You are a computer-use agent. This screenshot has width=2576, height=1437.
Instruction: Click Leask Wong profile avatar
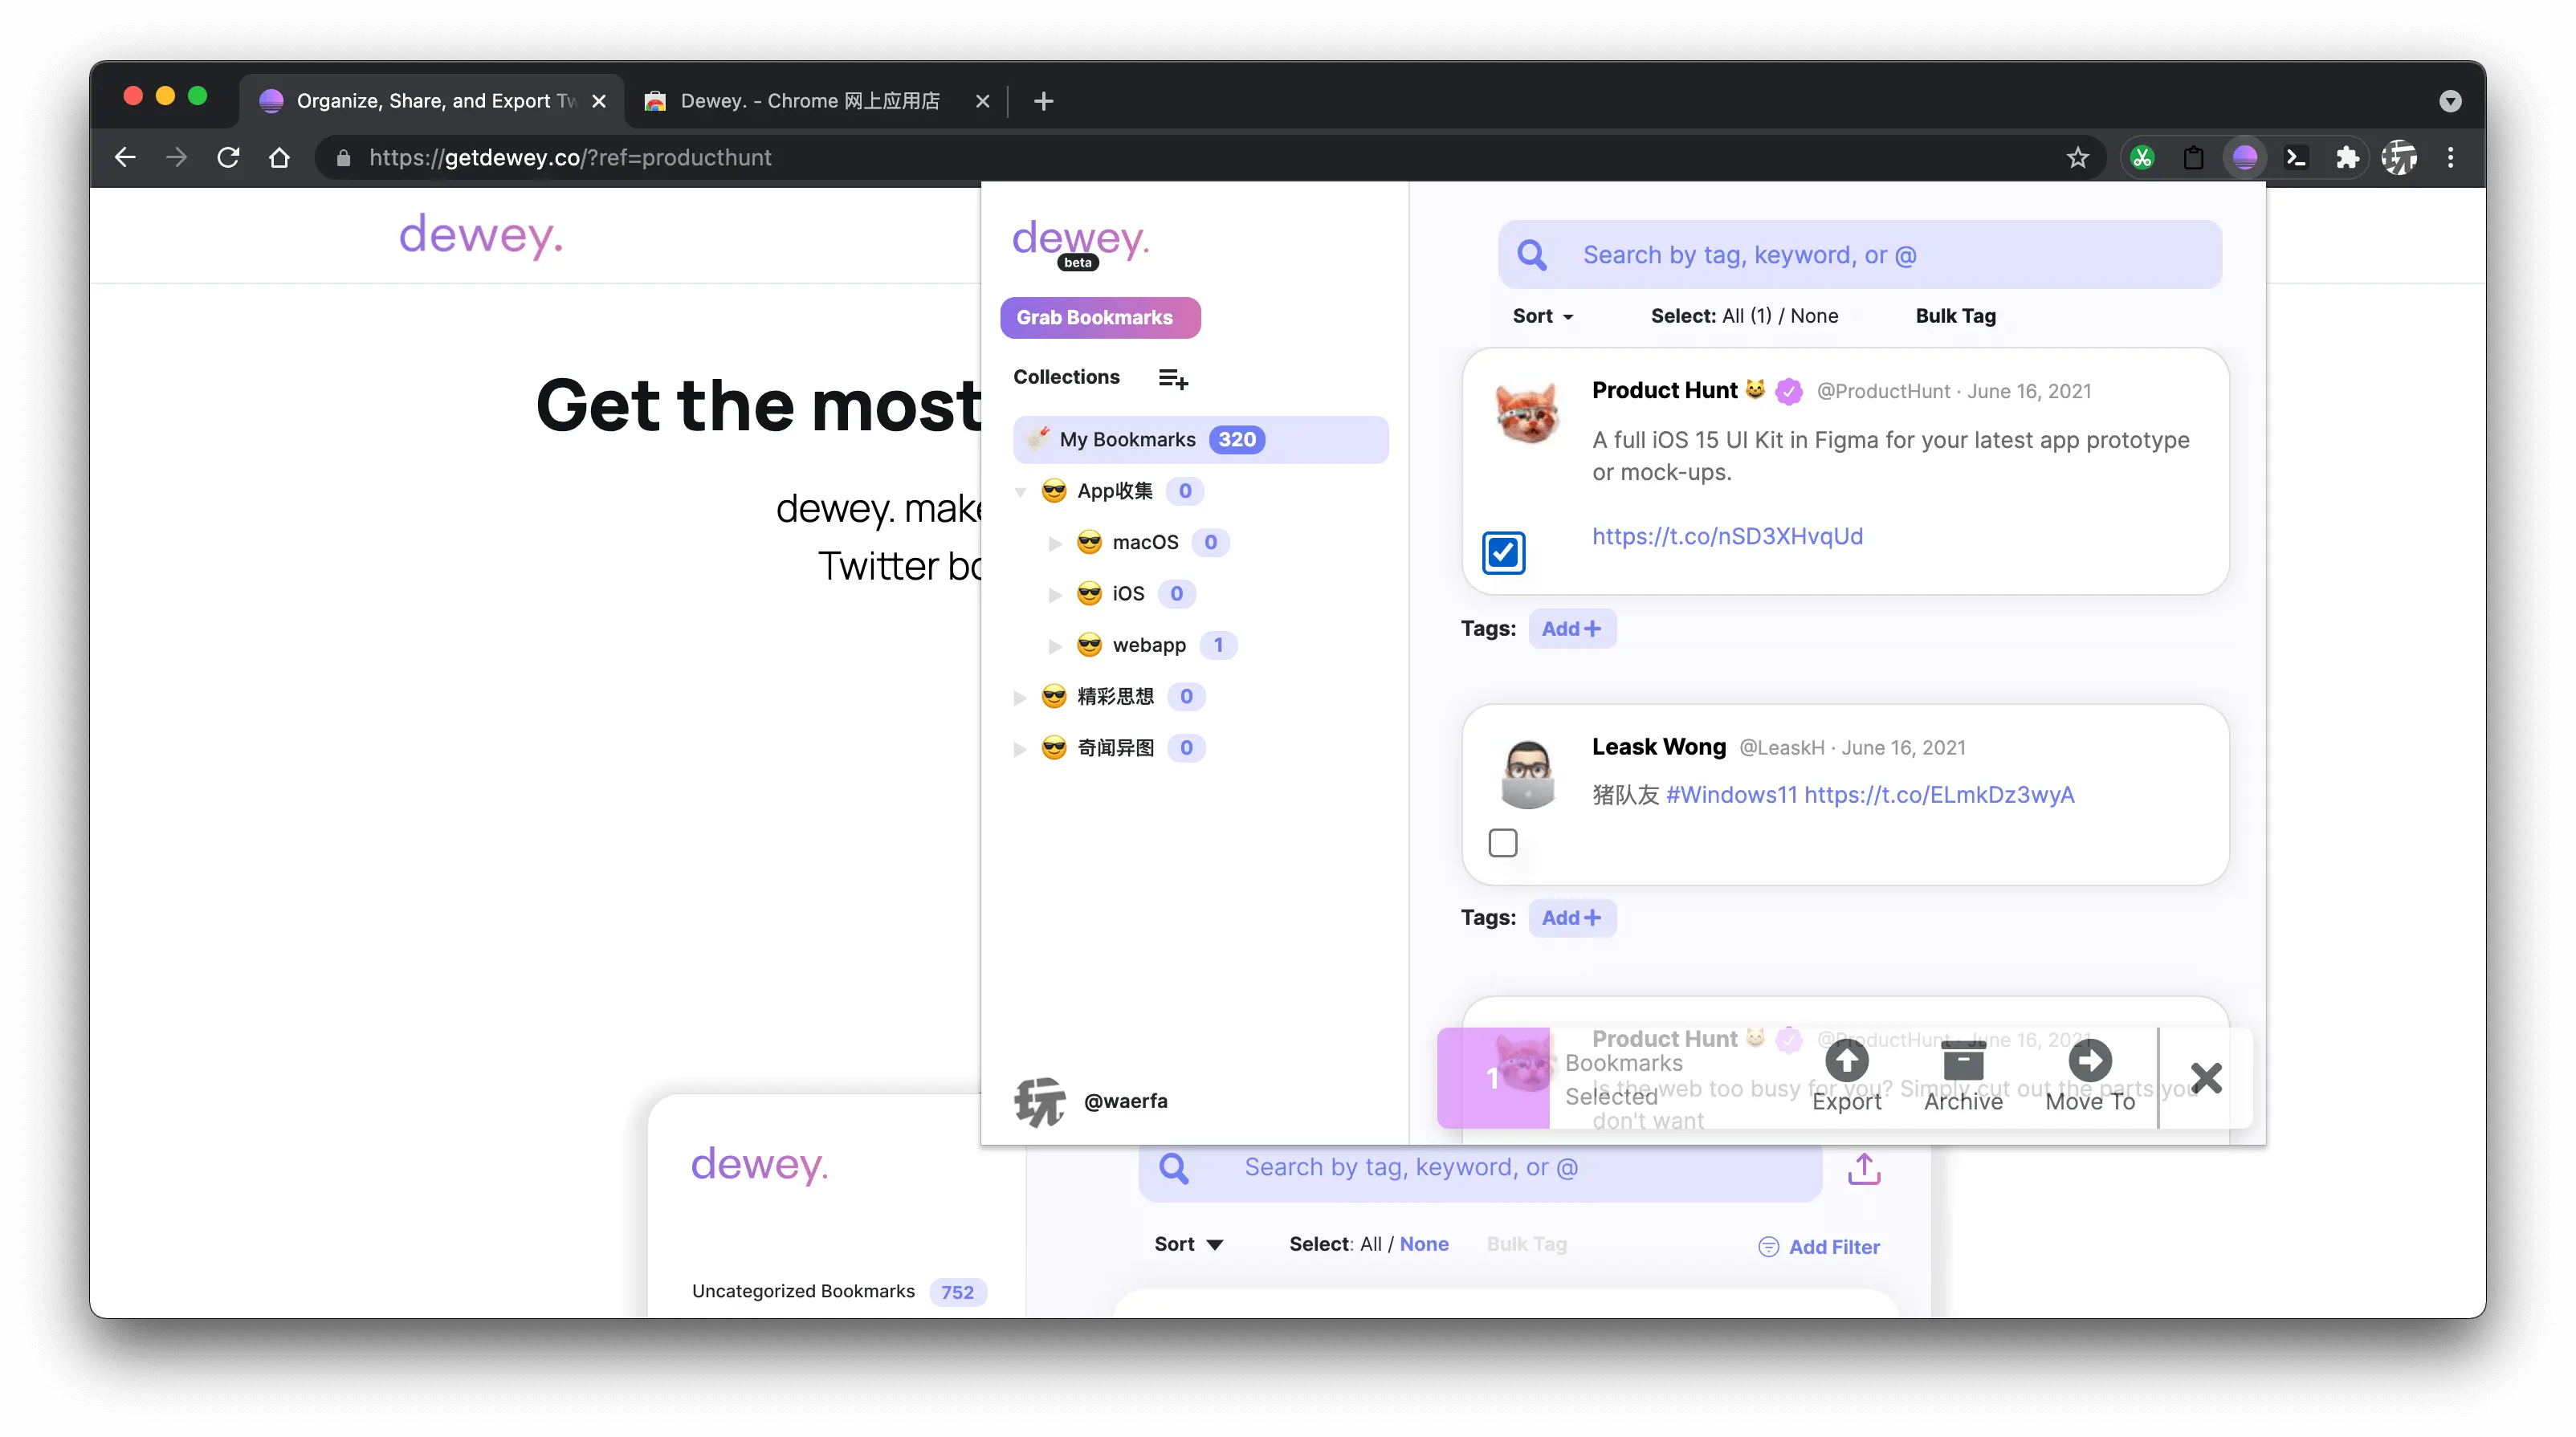click(1527, 773)
